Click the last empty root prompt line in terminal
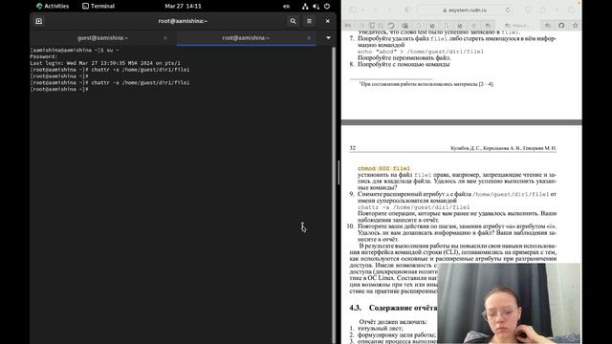 pyautogui.click(x=59, y=89)
